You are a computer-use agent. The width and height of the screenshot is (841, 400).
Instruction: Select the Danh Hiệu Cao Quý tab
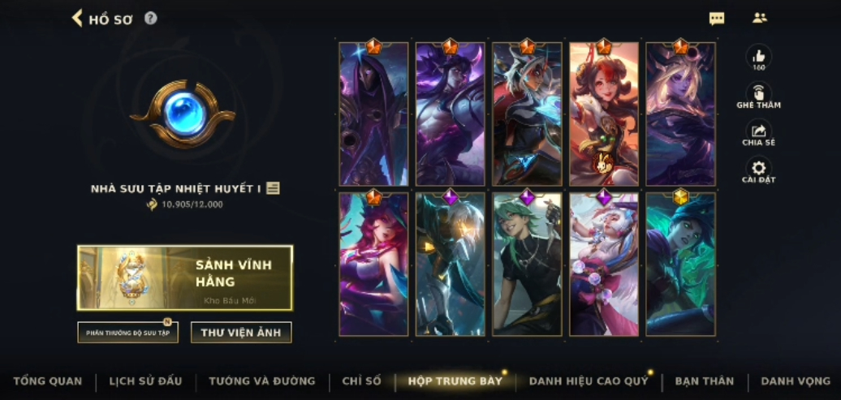pos(589,381)
